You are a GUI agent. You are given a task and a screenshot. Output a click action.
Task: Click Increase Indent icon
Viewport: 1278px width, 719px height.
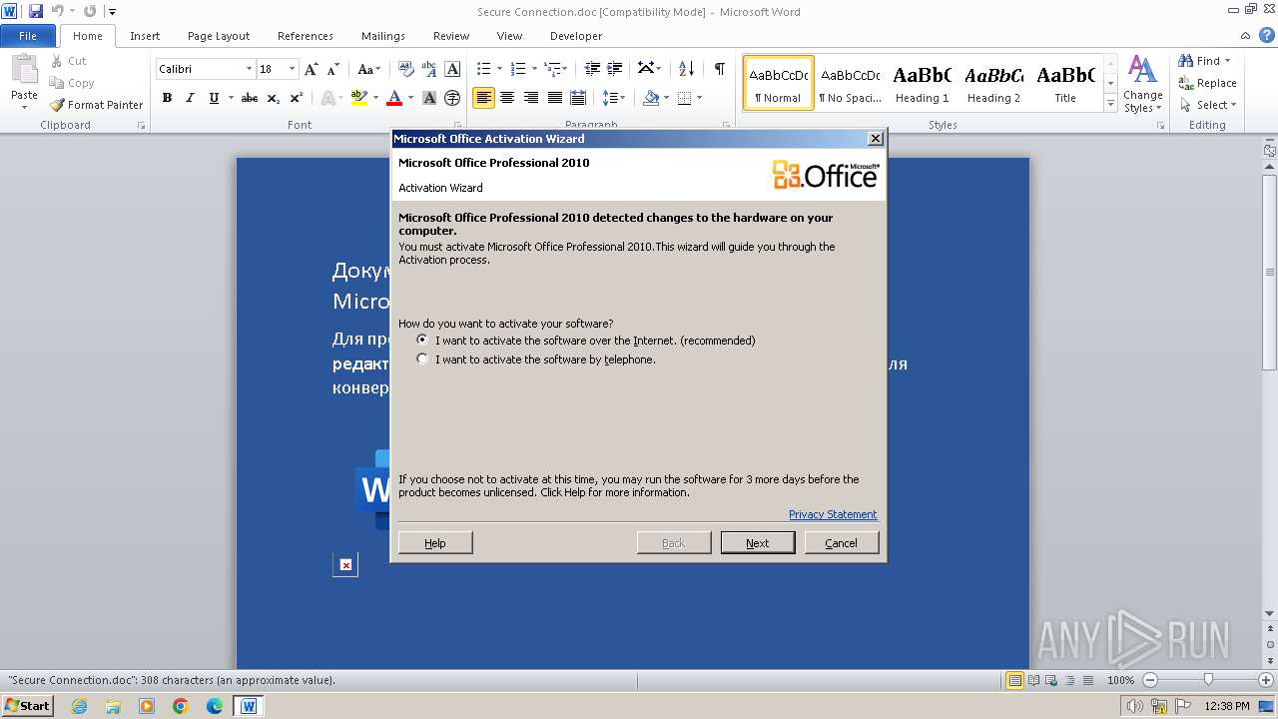coord(615,69)
